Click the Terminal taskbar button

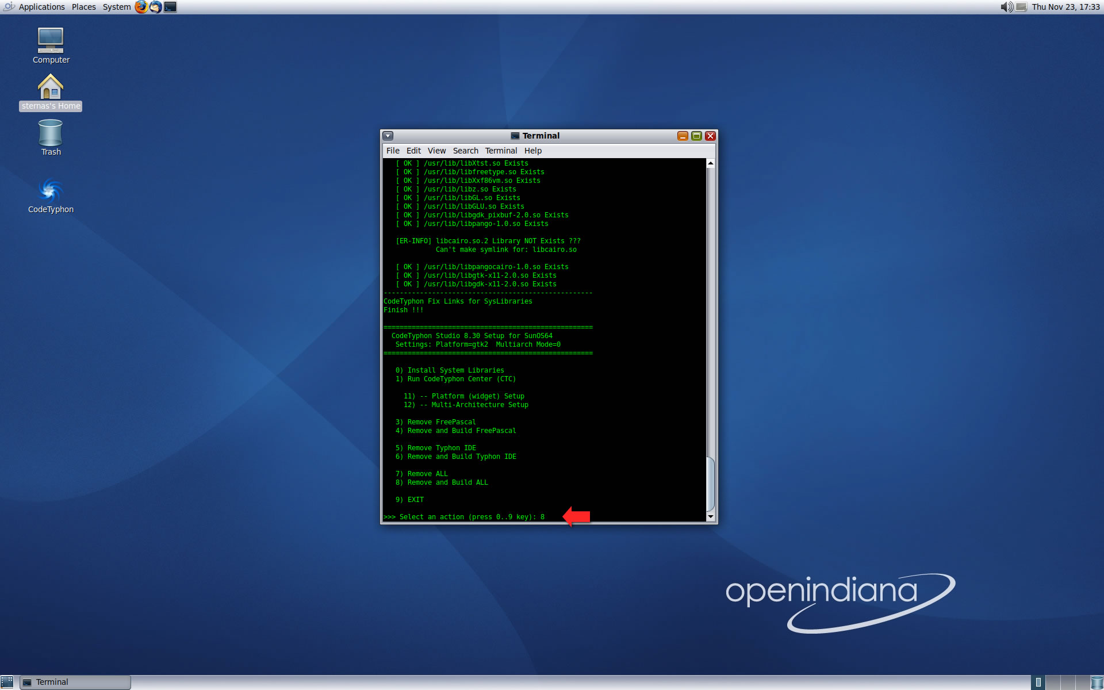[x=75, y=682]
